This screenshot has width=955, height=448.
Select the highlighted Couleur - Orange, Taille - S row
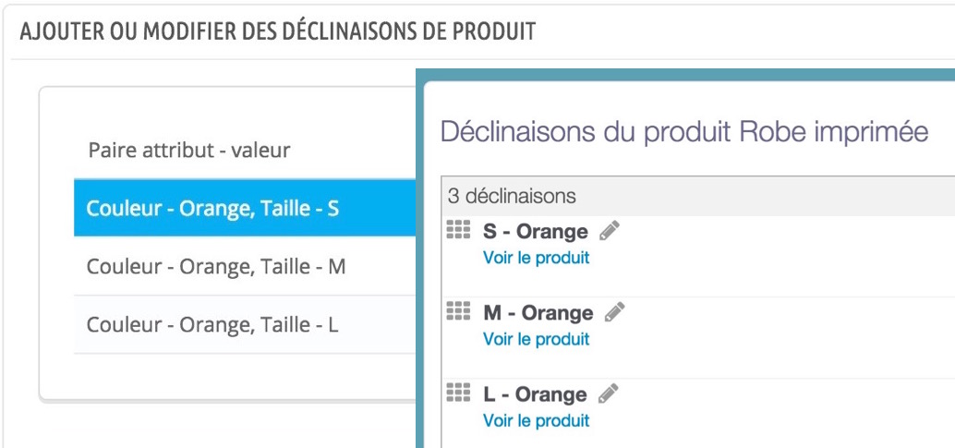click(x=245, y=208)
